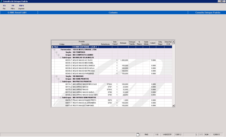Restore the application window
The width and height of the screenshot is (226, 137).
(x=221, y=1)
